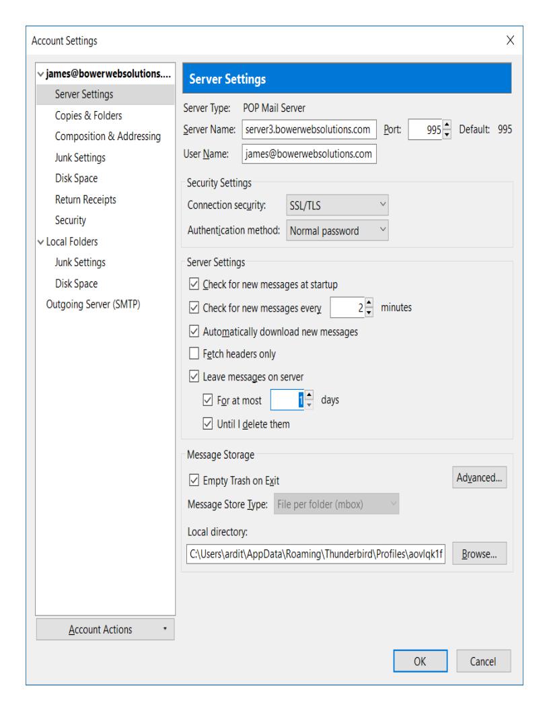The image size is (549, 711).
Task: Collapse the Local Folders tree node
Action: tap(41, 242)
